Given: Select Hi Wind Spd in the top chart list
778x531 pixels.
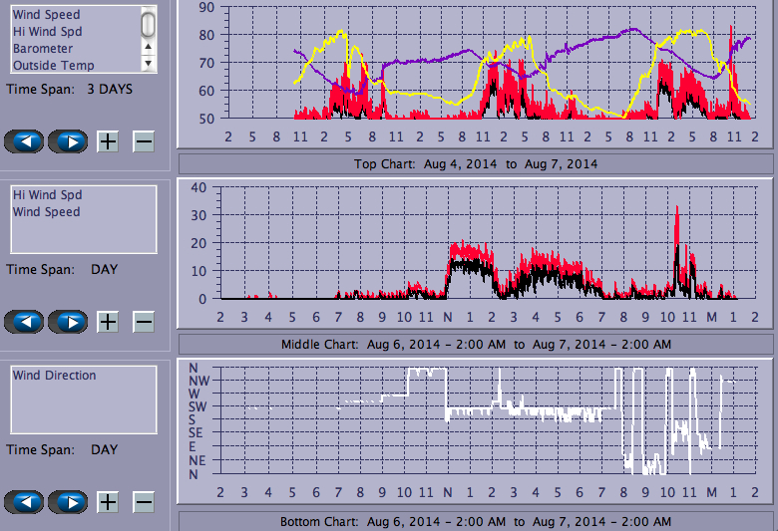Looking at the screenshot, I should pyautogui.click(x=48, y=32).
